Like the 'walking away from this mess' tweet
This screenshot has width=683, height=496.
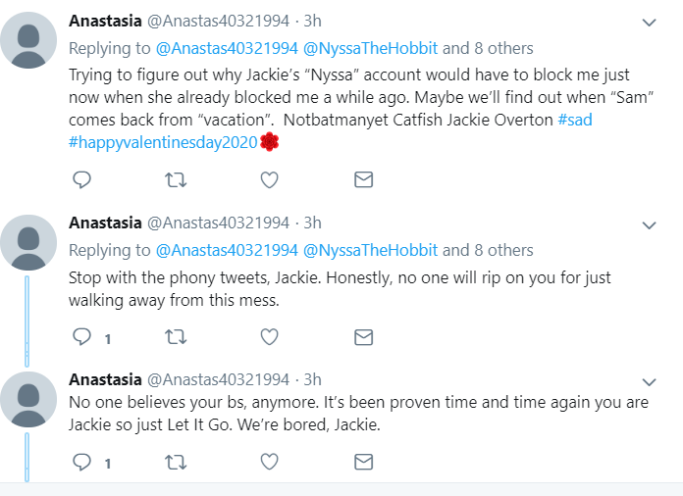pos(269,337)
